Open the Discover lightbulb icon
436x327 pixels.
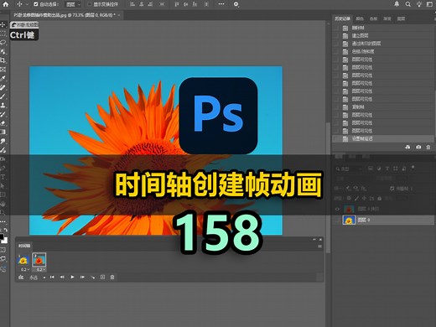[x=419, y=4]
